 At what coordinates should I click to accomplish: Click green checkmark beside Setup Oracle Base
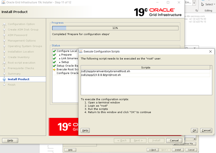(x=54, y=66)
